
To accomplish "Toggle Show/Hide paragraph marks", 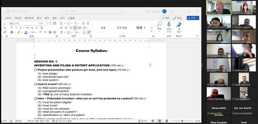I will (89, 32).
